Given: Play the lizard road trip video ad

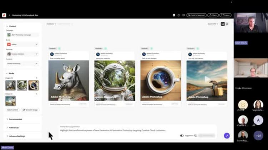Looking at the screenshot, I should pos(207,79).
